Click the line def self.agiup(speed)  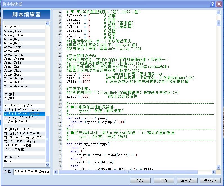tap(87, 118)
